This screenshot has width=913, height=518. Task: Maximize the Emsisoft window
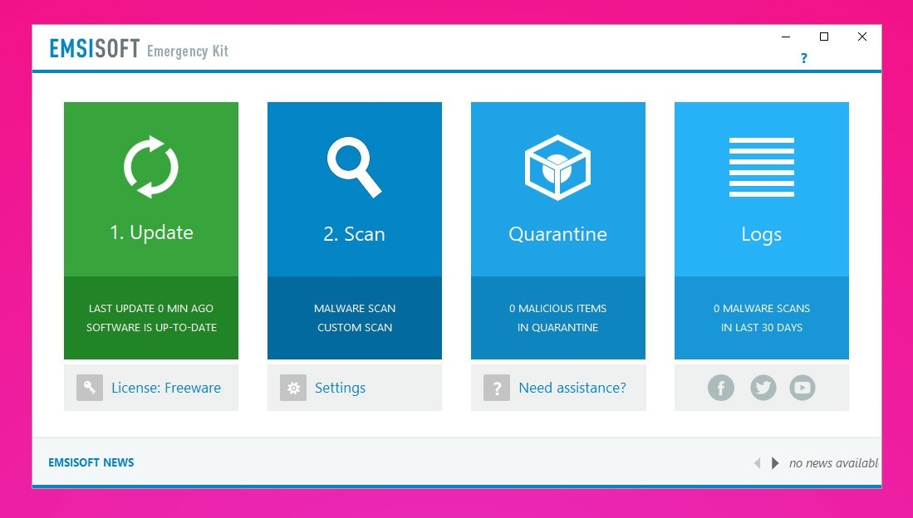click(x=824, y=37)
